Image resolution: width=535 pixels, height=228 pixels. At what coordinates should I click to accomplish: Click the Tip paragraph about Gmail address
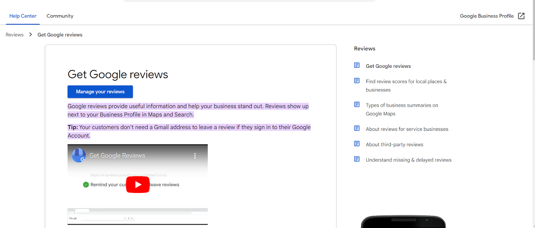pos(189,131)
